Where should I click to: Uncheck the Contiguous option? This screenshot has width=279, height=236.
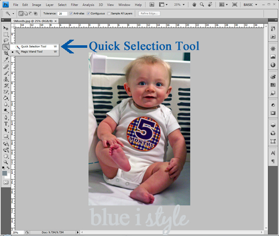88,13
